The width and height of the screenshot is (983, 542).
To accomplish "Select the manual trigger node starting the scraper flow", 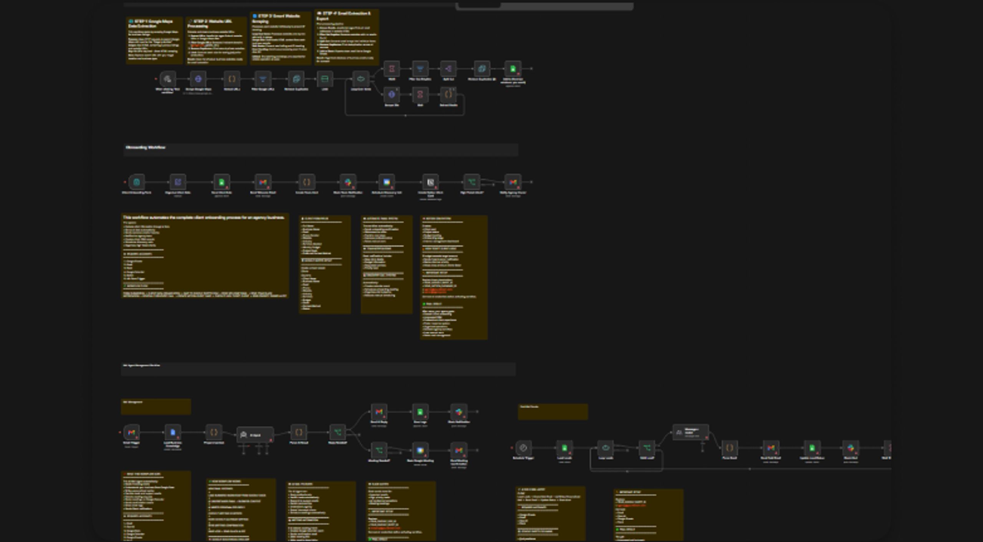I will pos(168,79).
